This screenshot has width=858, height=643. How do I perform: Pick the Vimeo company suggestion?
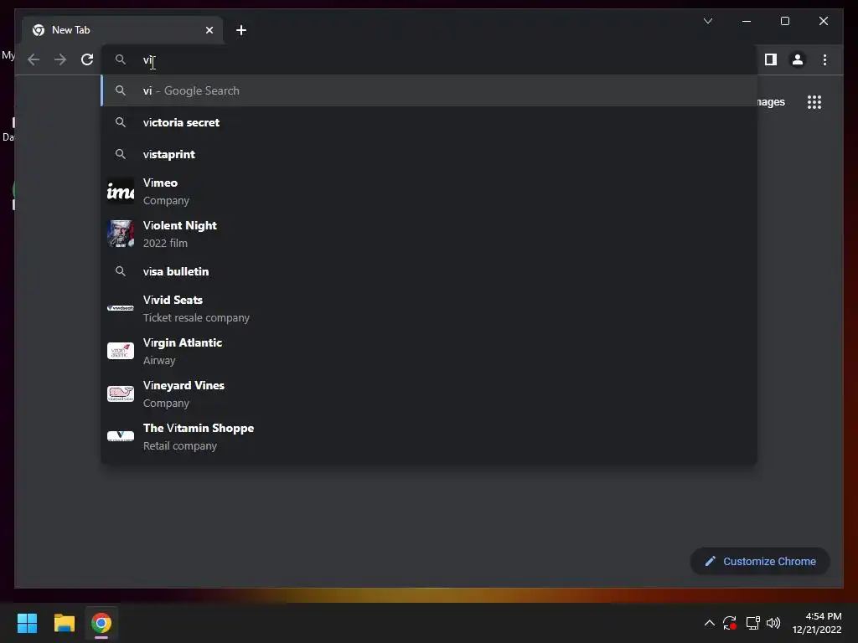coord(429,192)
